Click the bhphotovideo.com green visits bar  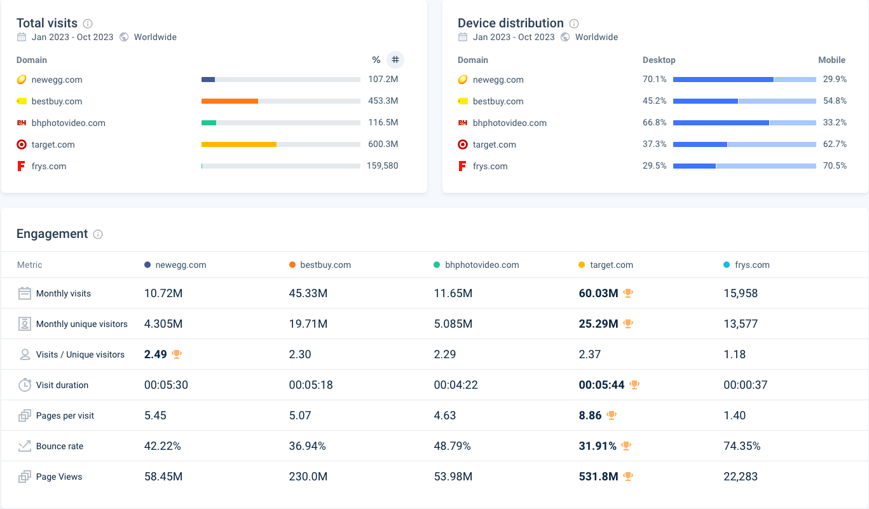tap(209, 123)
